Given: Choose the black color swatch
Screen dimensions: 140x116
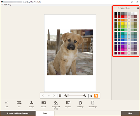Looking at the screenshot, I should 116,13.
